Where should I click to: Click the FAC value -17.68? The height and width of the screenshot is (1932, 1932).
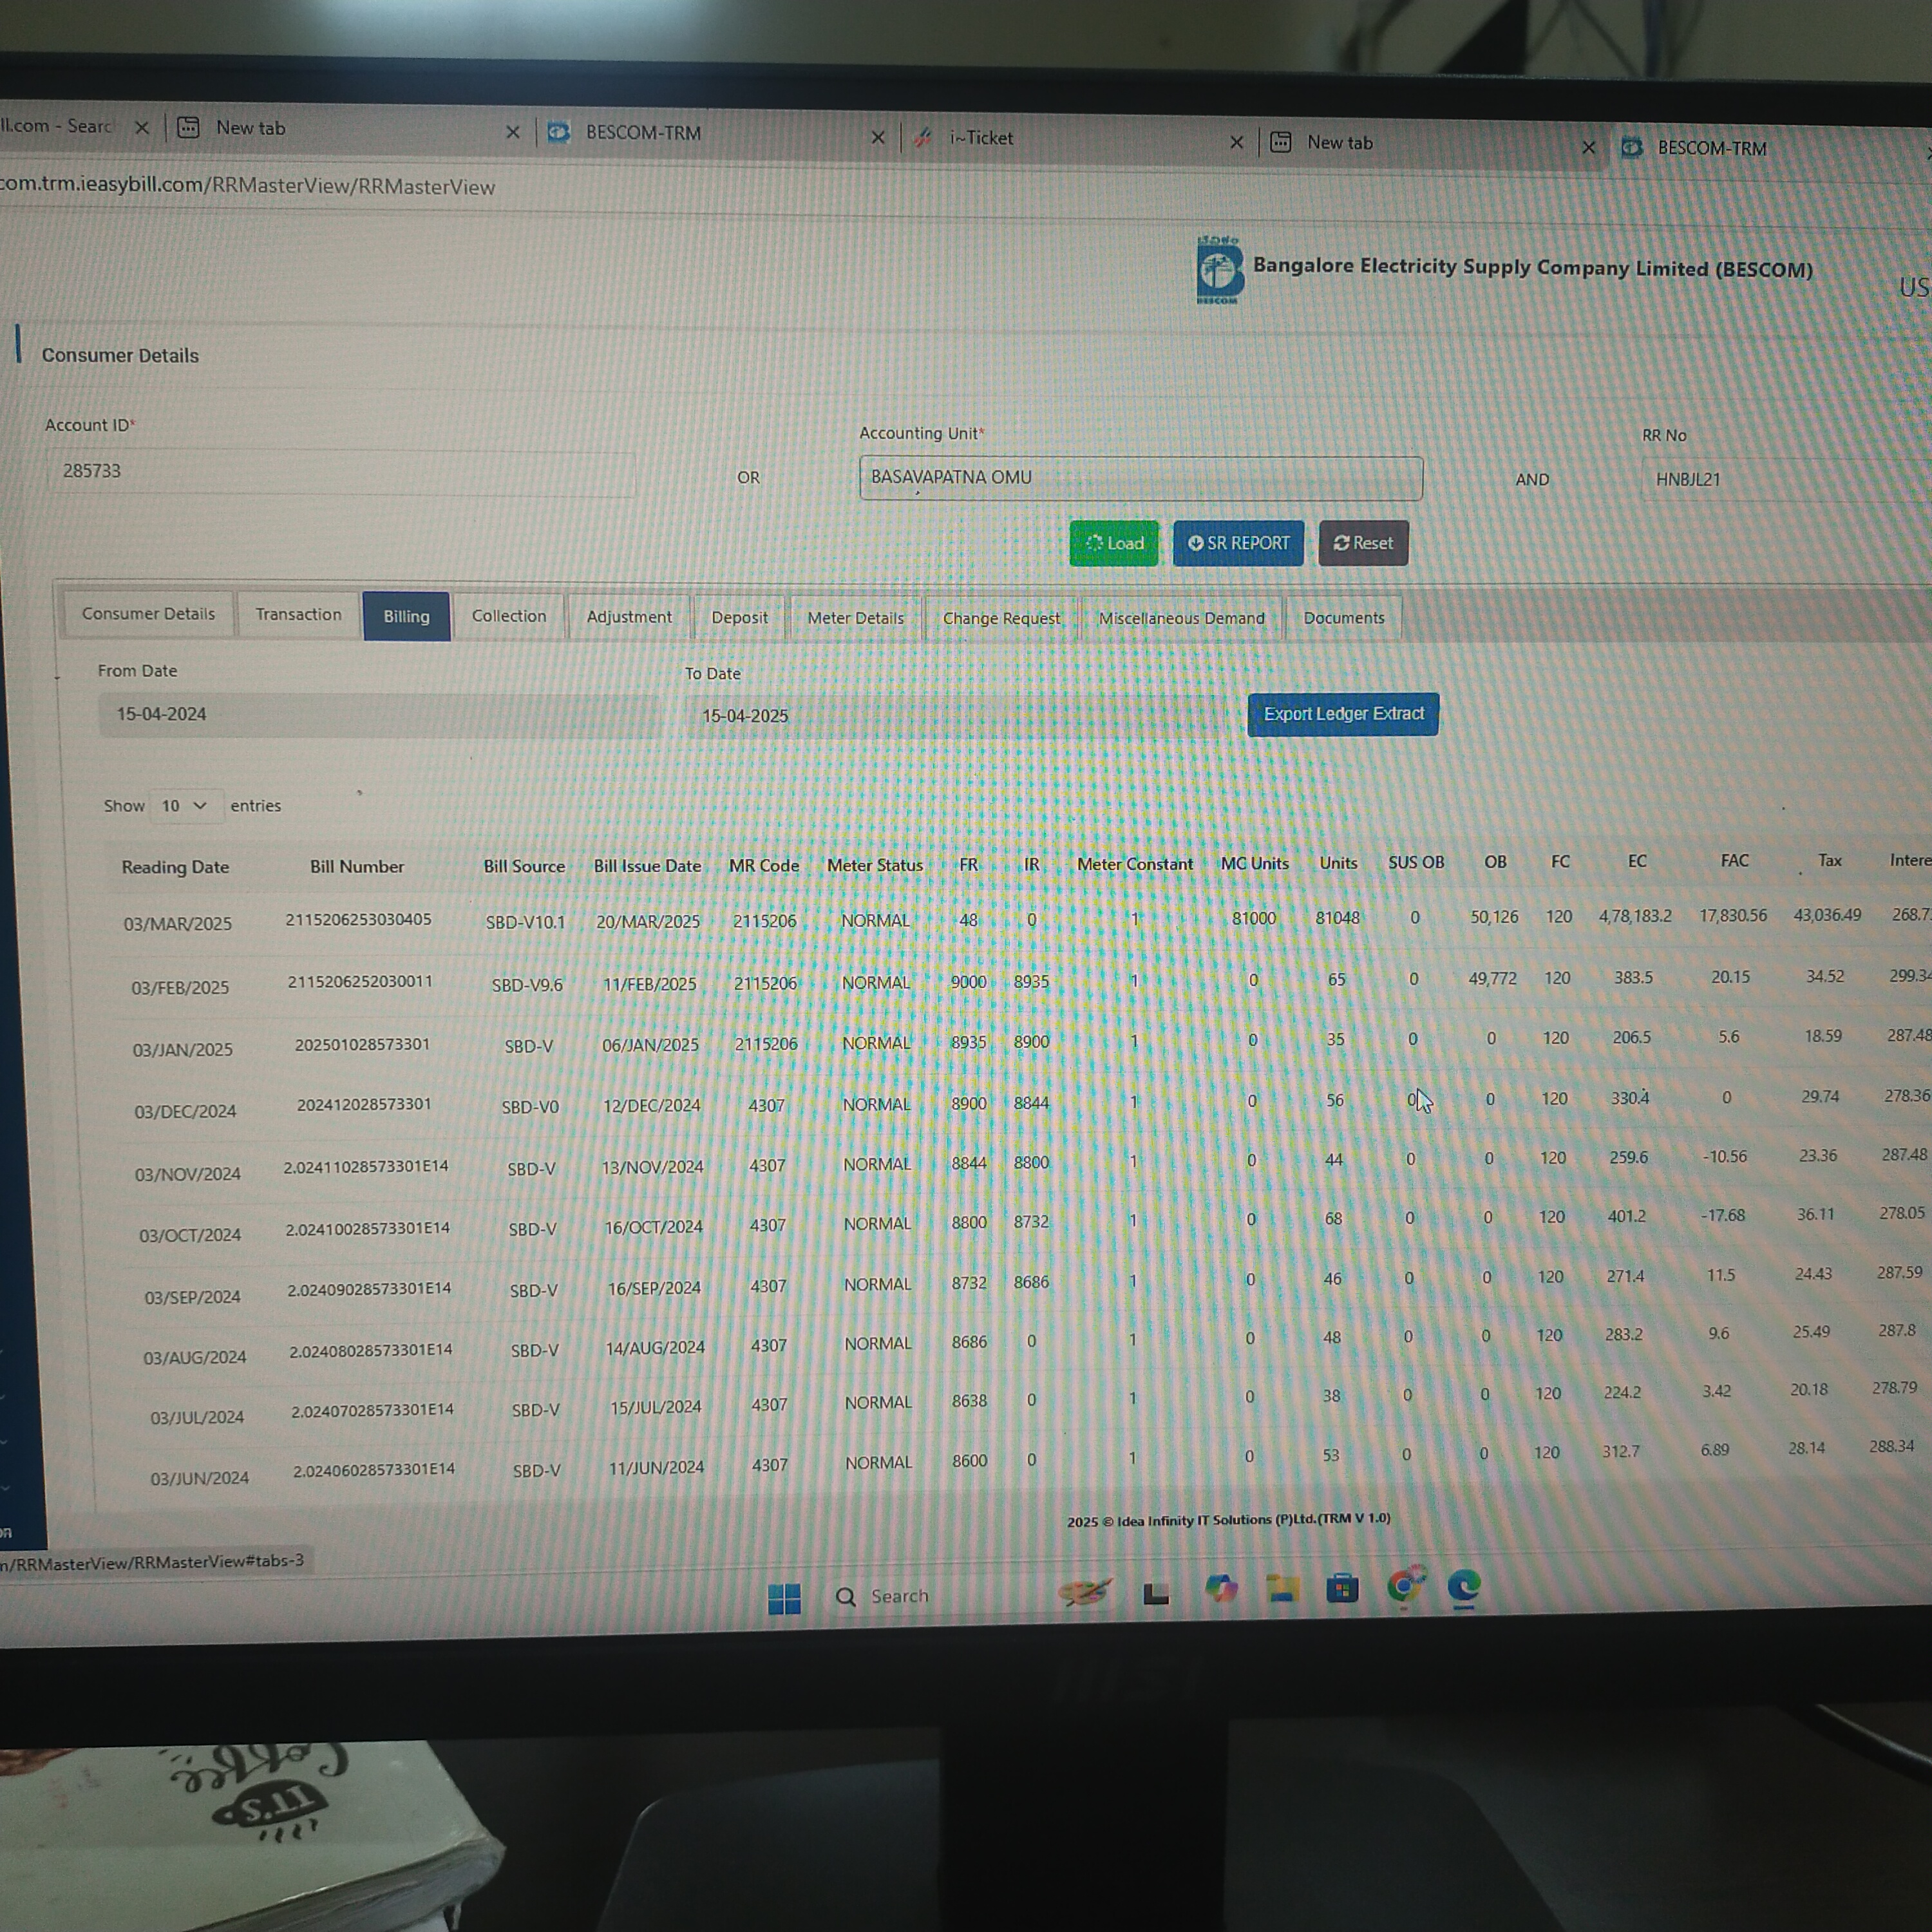(x=1723, y=1215)
